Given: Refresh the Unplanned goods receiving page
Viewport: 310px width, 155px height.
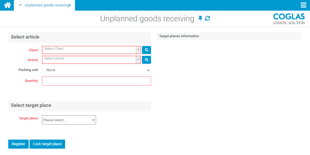Looking at the screenshot, I should (207, 18).
